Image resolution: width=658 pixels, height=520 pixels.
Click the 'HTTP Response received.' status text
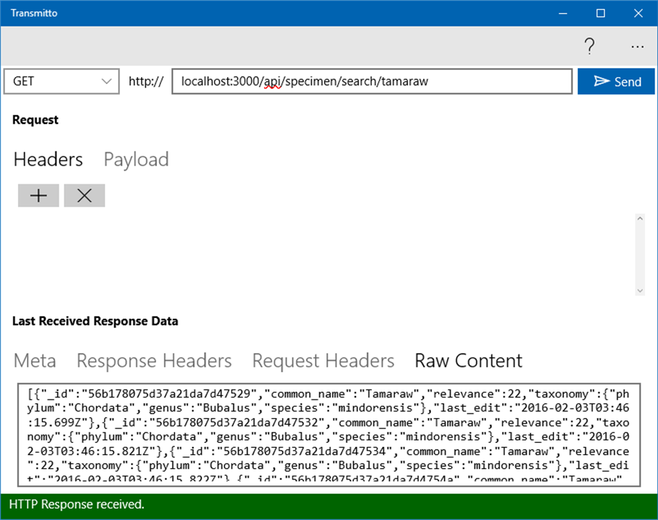[x=77, y=504]
